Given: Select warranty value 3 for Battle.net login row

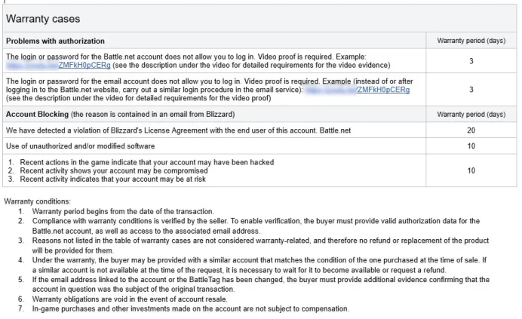Looking at the screenshot, I should (x=471, y=61).
